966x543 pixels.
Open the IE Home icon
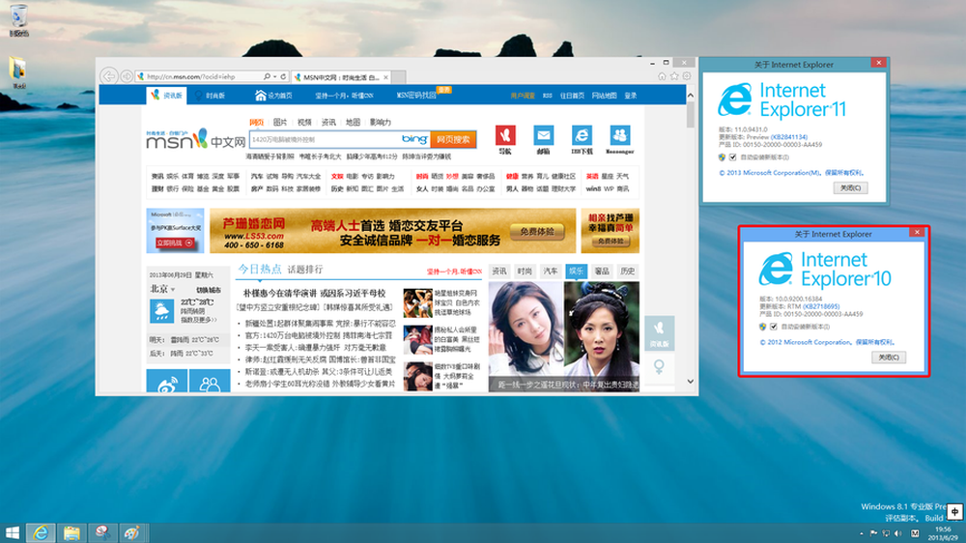[x=662, y=76]
